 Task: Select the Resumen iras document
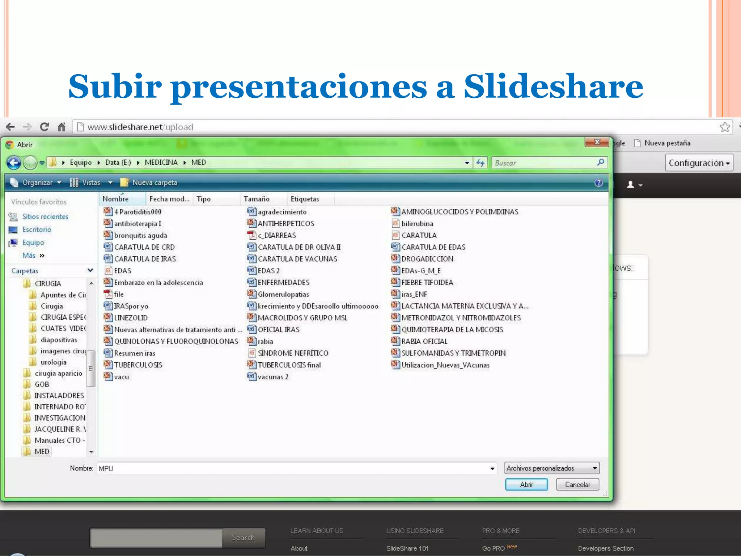(134, 353)
